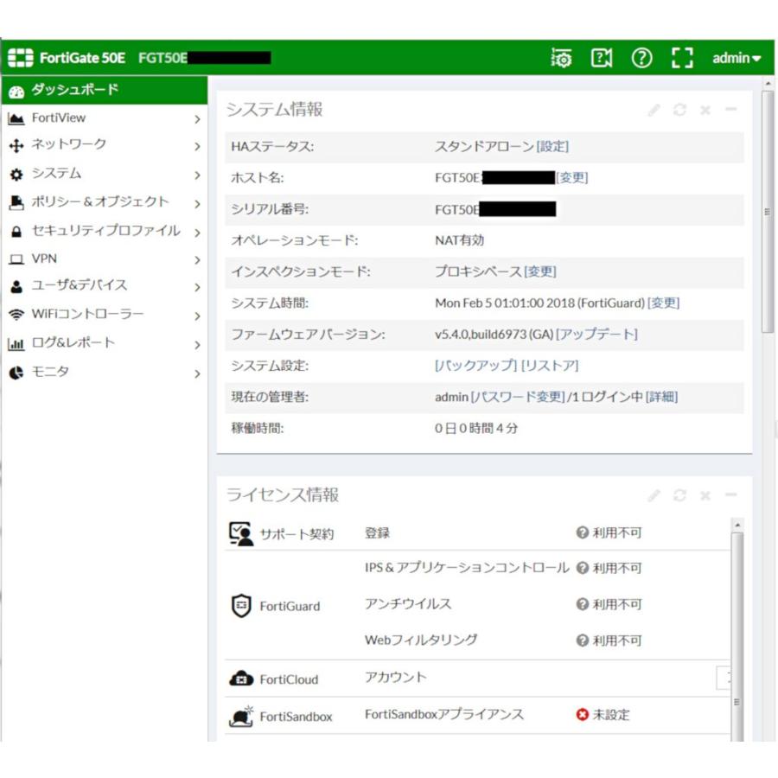
Task: Click the edit pencil icon on システム情報 widget
Action: click(654, 110)
